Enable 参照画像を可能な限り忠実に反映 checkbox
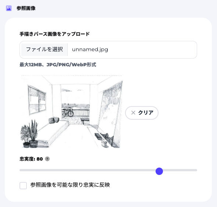217x207 pixels. pyautogui.click(x=23, y=186)
